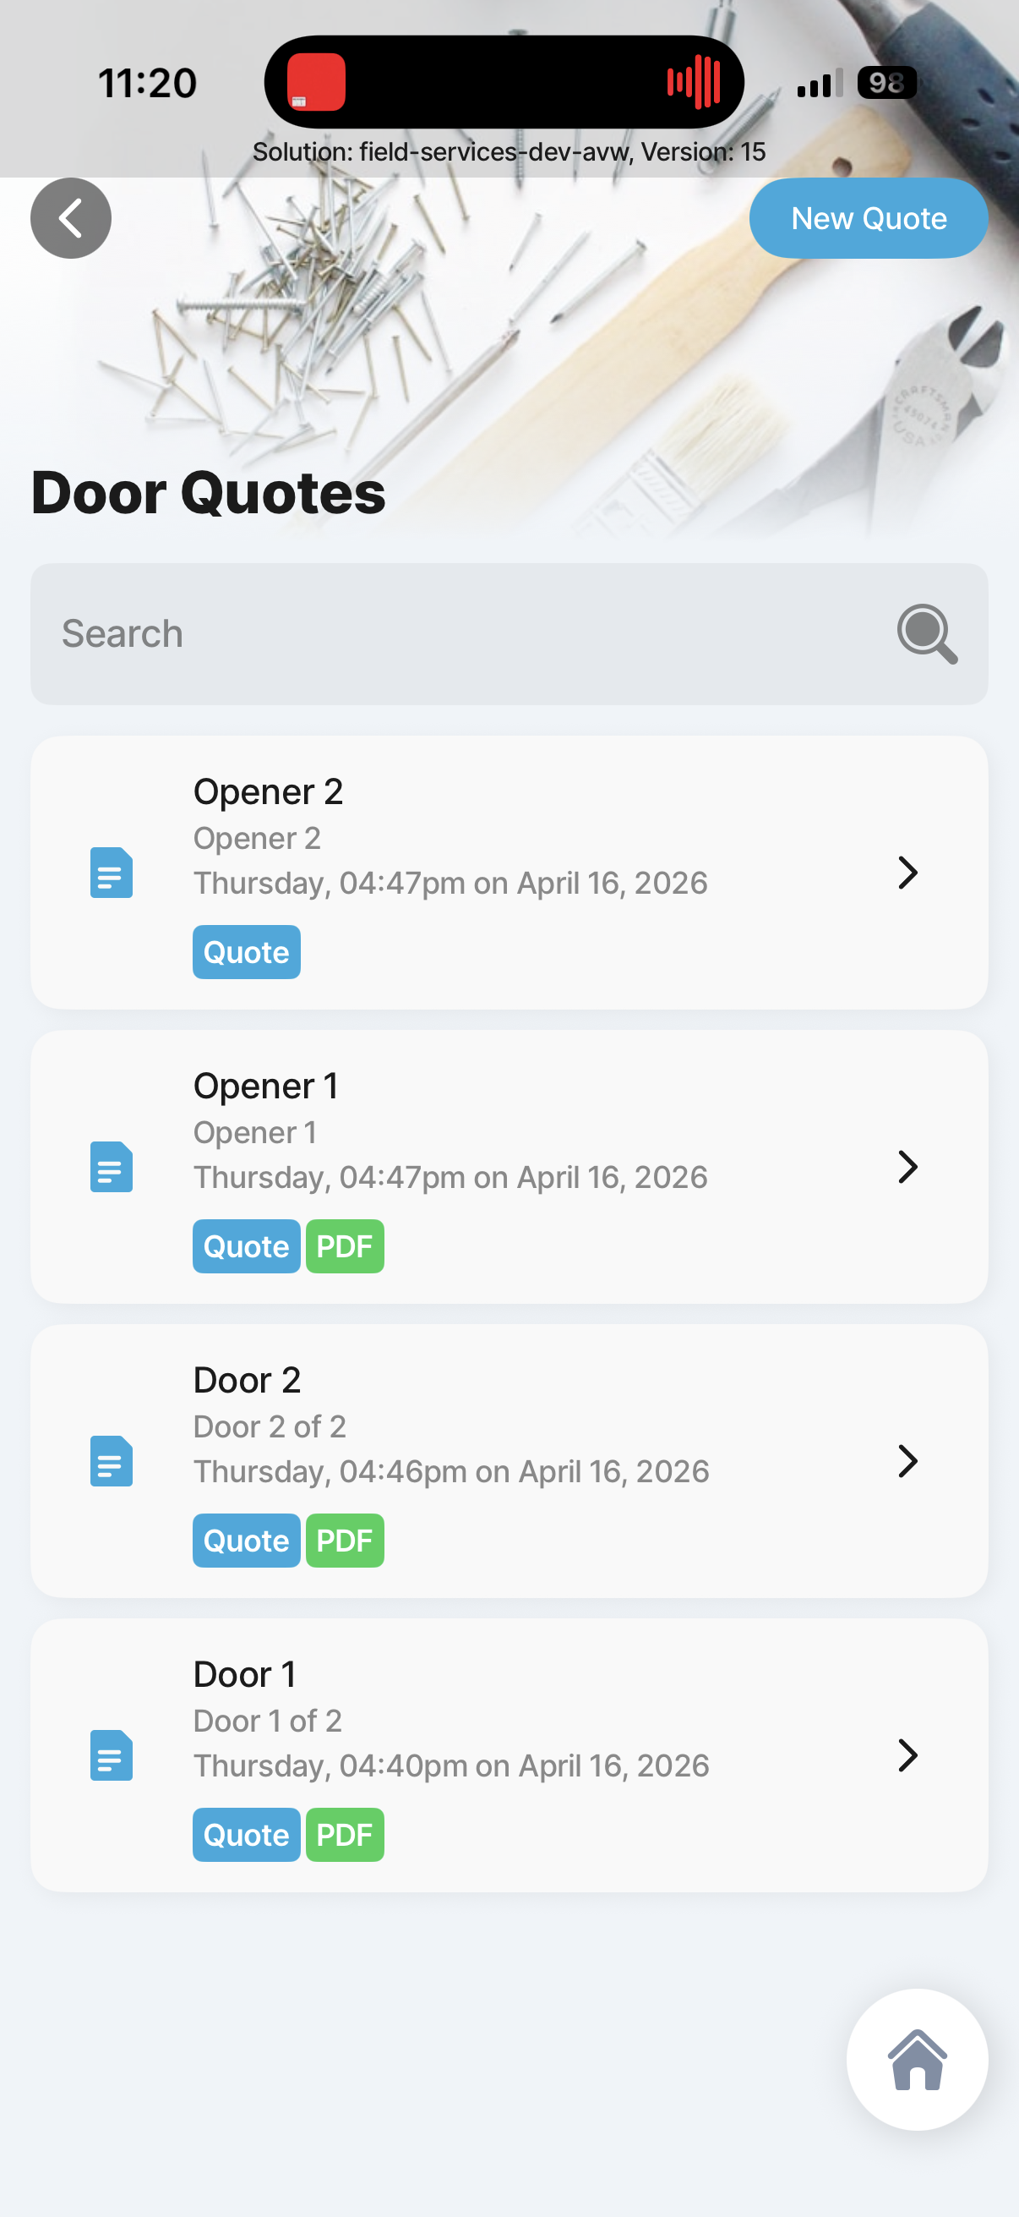Expand the Opener 1 quote chevron
Image resolution: width=1019 pixels, height=2217 pixels.
(x=907, y=1167)
